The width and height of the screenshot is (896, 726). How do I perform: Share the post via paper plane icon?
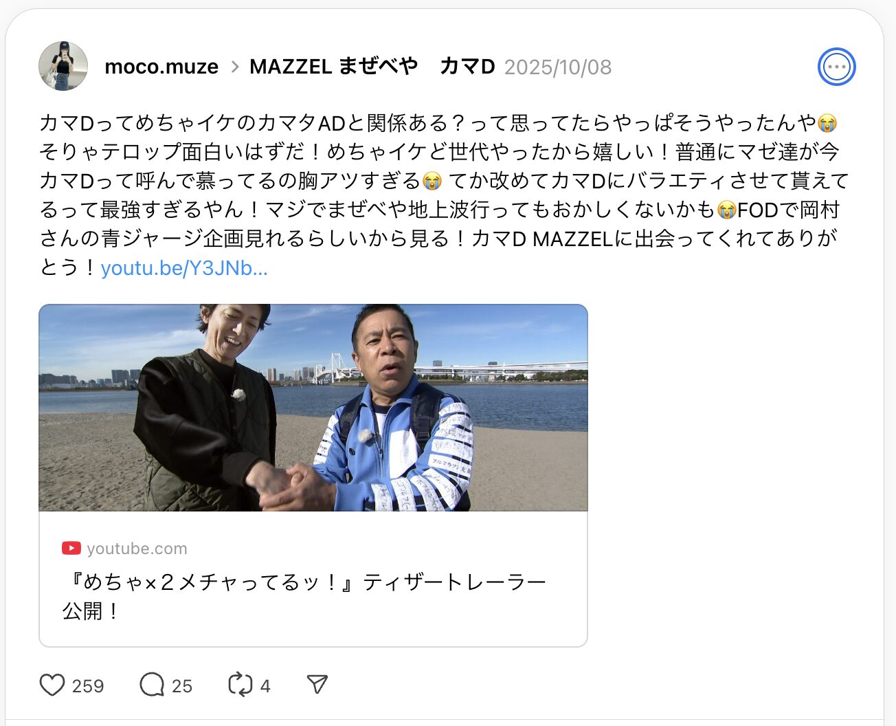[x=317, y=684]
